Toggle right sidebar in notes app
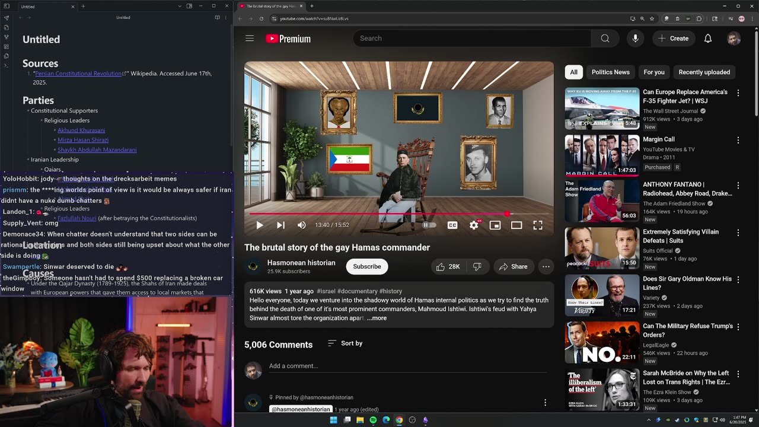The width and height of the screenshot is (759, 427). click(x=189, y=7)
